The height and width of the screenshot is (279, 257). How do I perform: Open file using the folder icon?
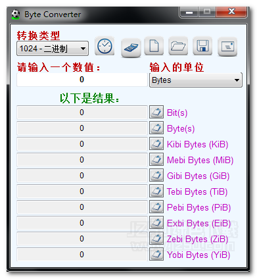tap(178, 46)
